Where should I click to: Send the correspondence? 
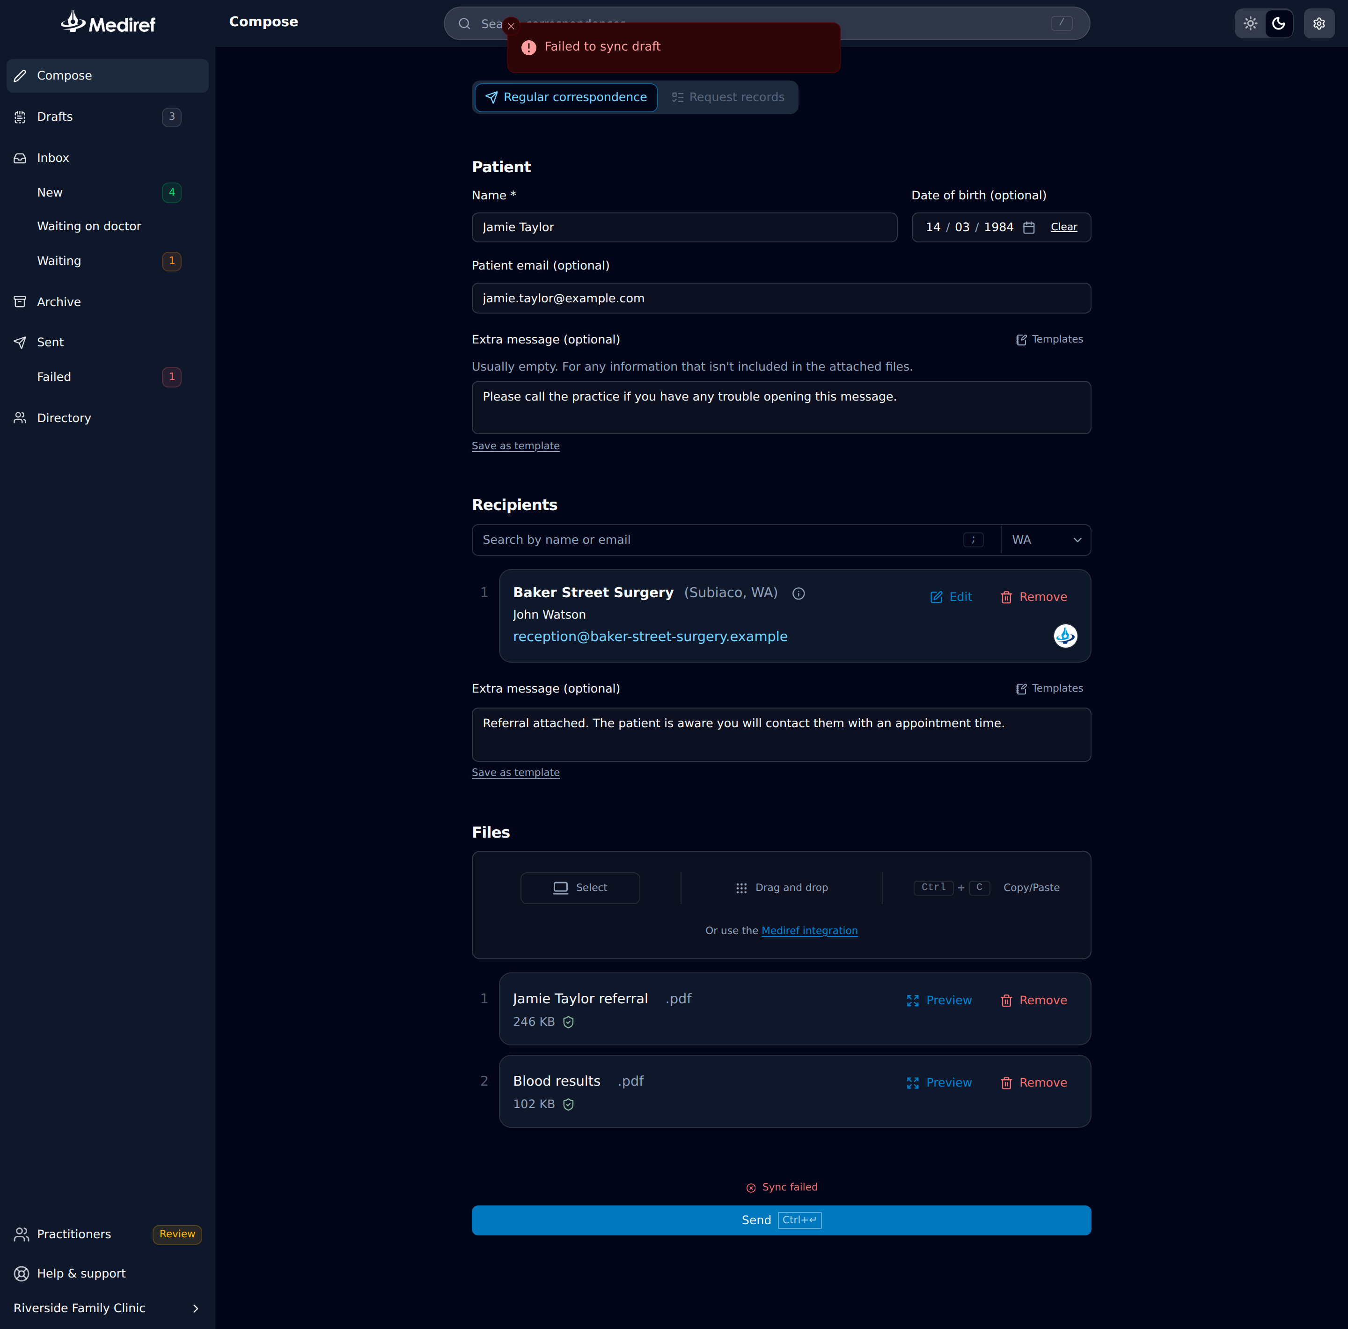781,1220
